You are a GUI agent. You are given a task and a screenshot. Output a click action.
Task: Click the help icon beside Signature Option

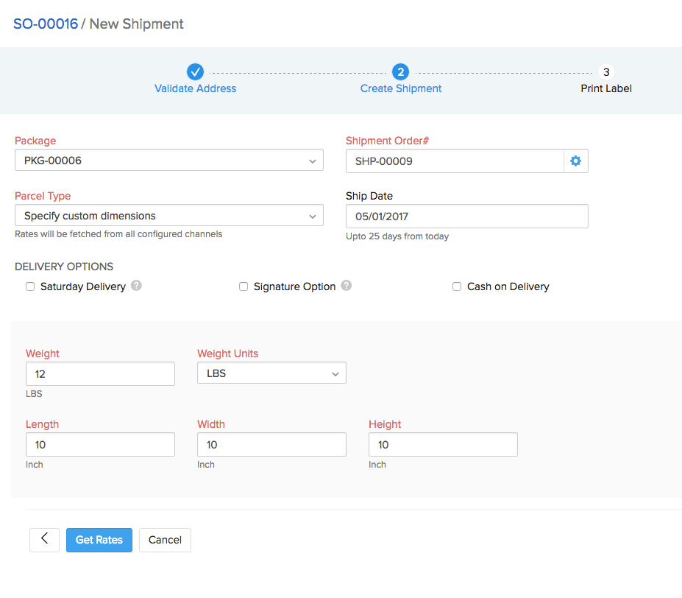tap(346, 286)
